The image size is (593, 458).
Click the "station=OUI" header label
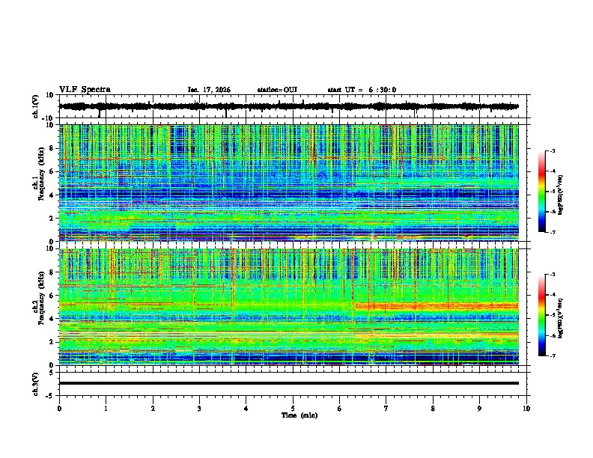[x=277, y=90]
